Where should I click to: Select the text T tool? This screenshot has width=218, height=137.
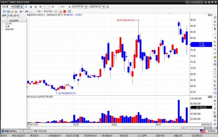pyautogui.click(x=215, y=61)
